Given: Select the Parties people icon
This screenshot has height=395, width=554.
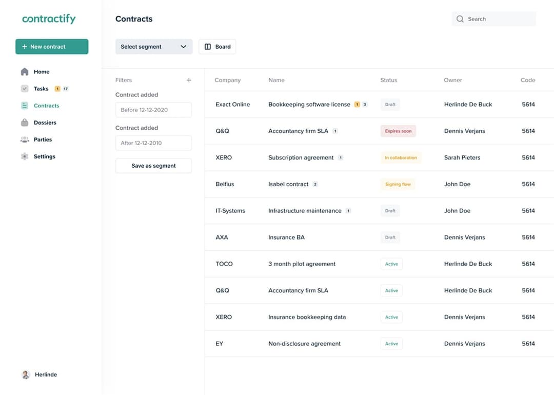Looking at the screenshot, I should 24,139.
